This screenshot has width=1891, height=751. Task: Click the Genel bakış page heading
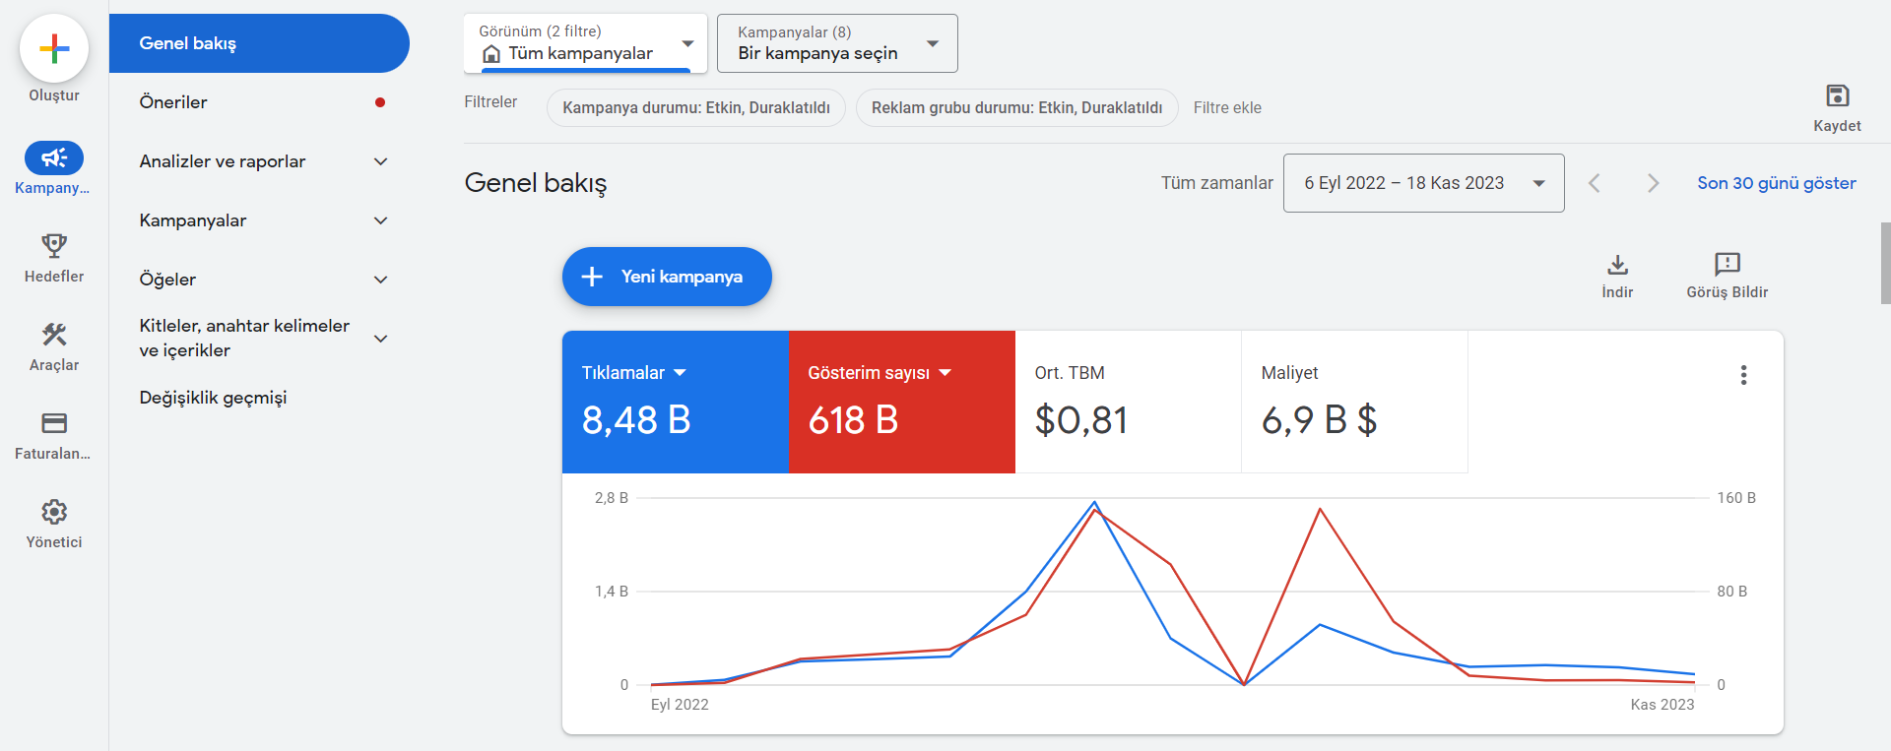pos(536,183)
